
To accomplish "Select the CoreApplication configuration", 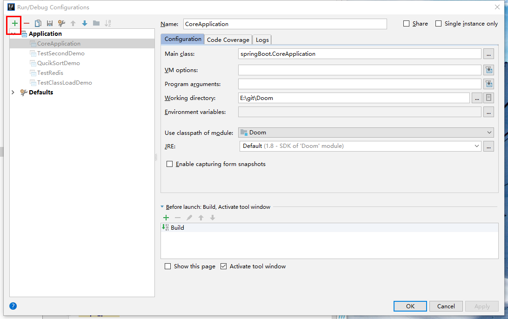I will [82, 43].
